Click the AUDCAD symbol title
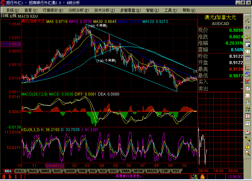Viewport: 252px width, 181px height. 220,24
